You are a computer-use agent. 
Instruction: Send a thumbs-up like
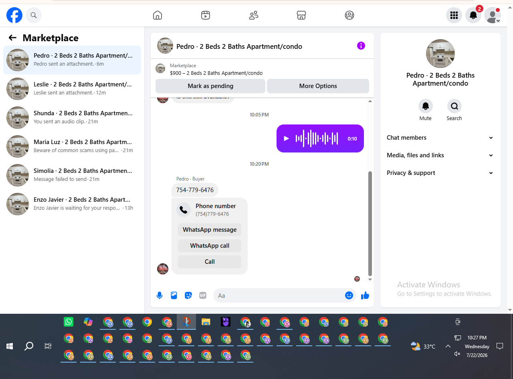365,295
